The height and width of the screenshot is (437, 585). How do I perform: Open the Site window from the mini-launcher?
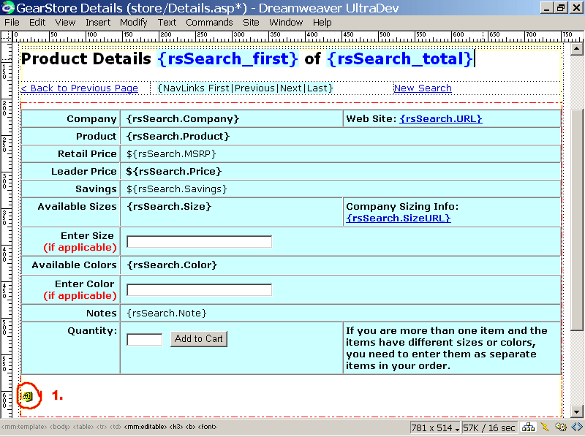(x=527, y=427)
